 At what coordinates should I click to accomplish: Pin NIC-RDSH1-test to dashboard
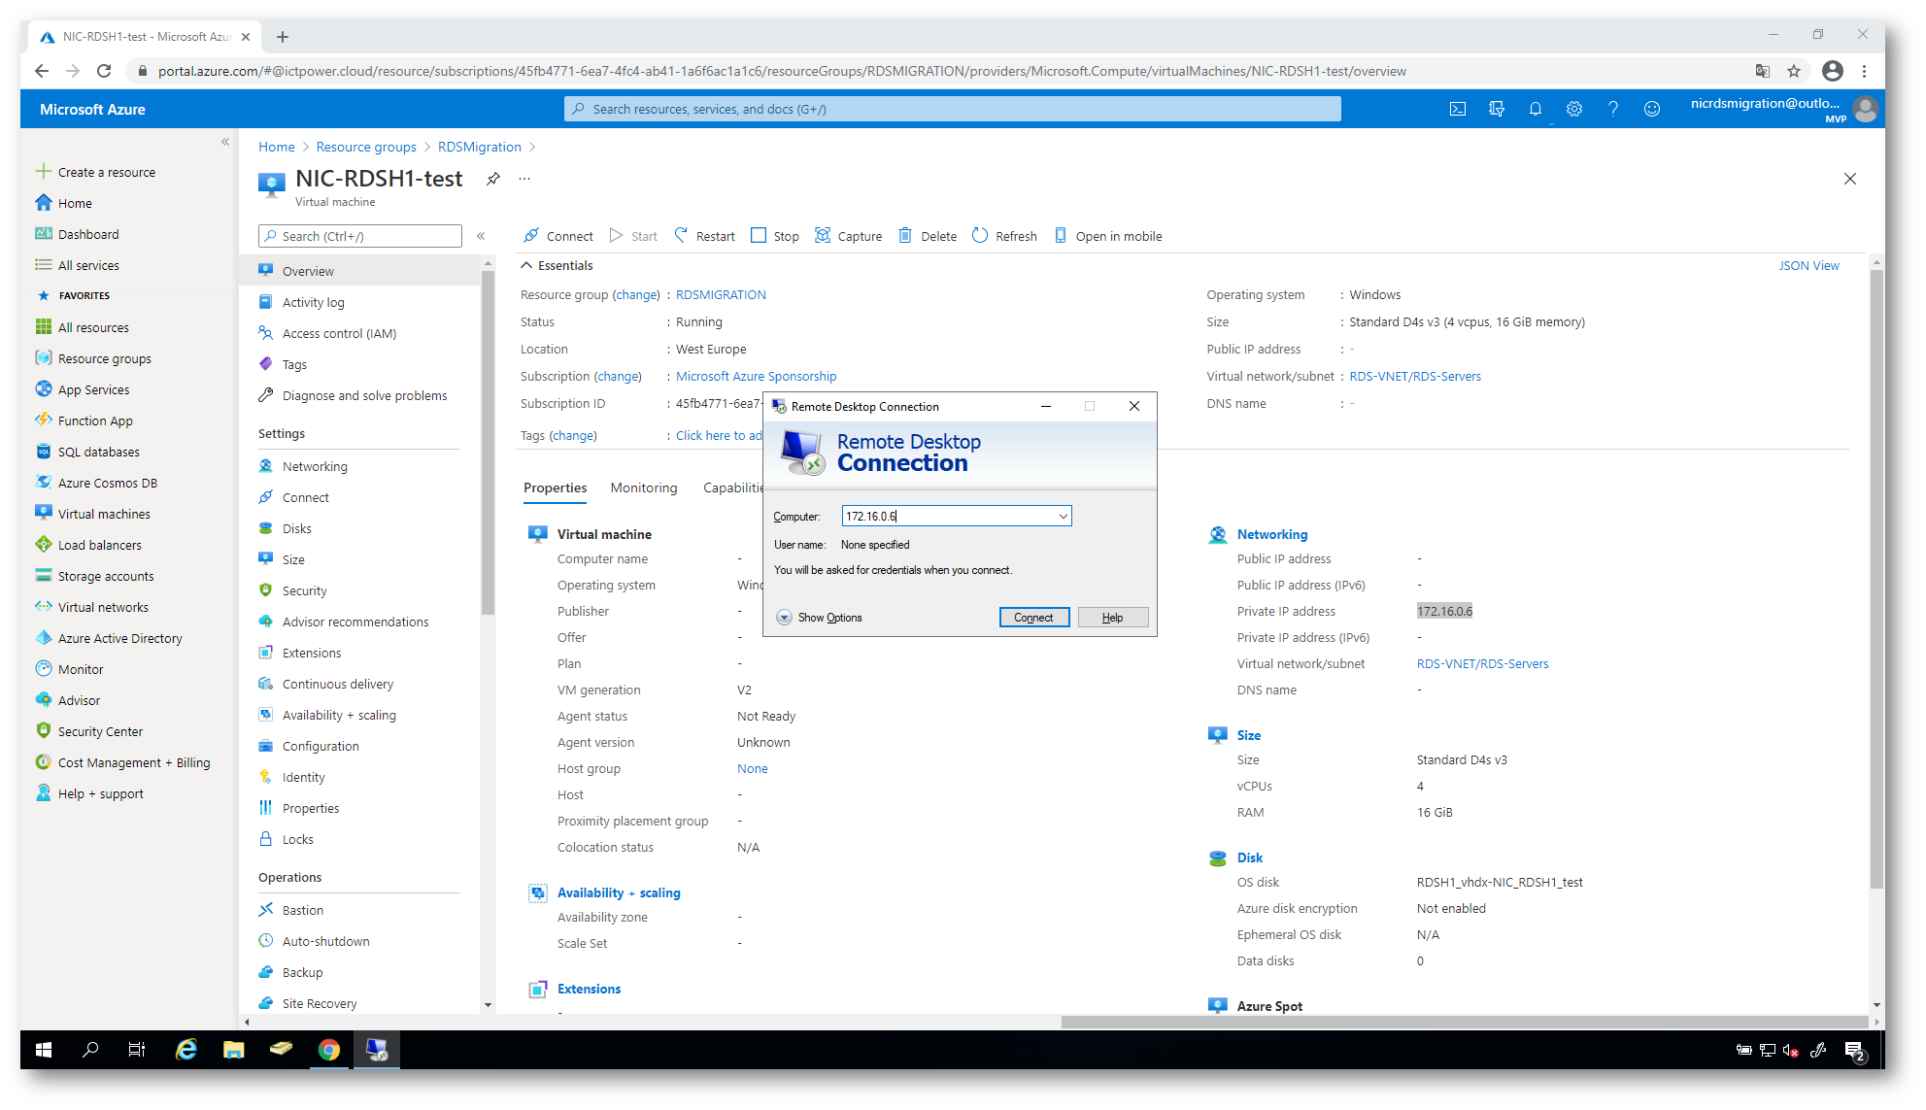tap(493, 179)
